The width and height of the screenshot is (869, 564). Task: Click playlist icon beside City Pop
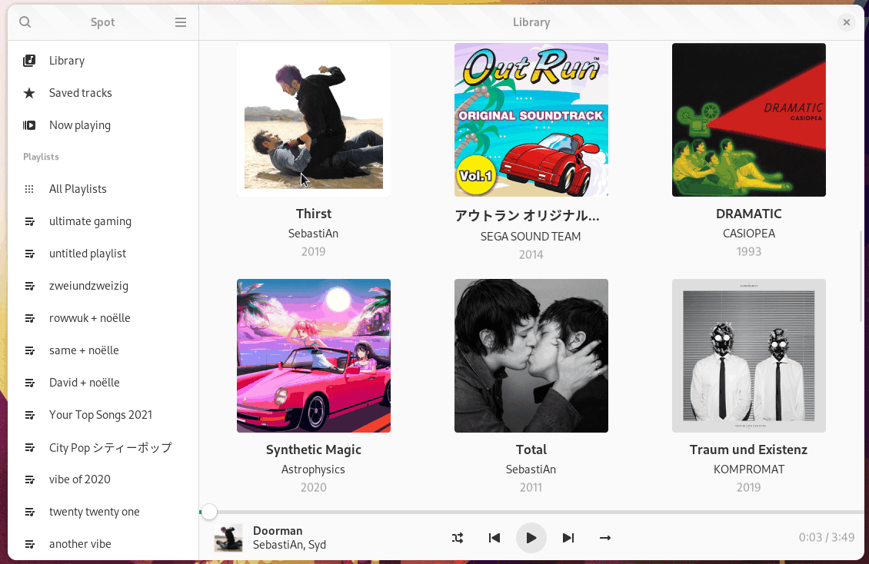29,447
